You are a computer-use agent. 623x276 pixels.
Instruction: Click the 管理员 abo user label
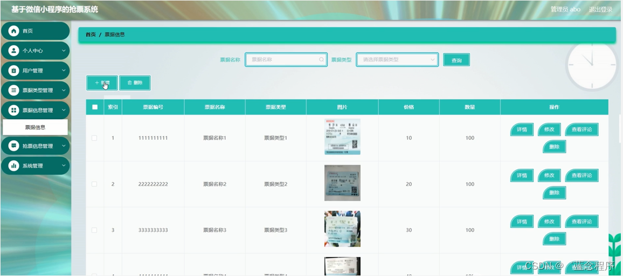(565, 10)
